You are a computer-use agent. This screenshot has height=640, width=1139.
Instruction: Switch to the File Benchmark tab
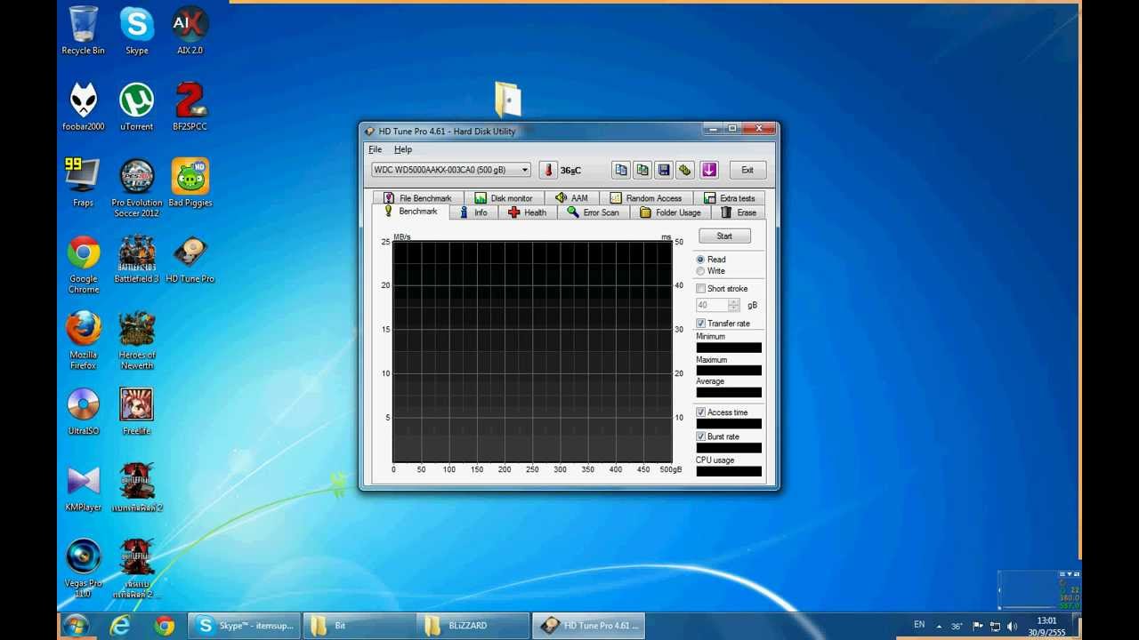418,198
